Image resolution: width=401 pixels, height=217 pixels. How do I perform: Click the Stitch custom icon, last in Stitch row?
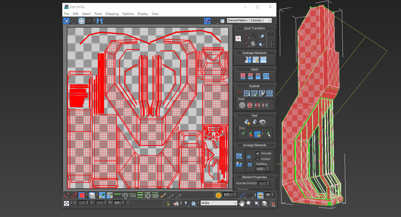click(266, 76)
